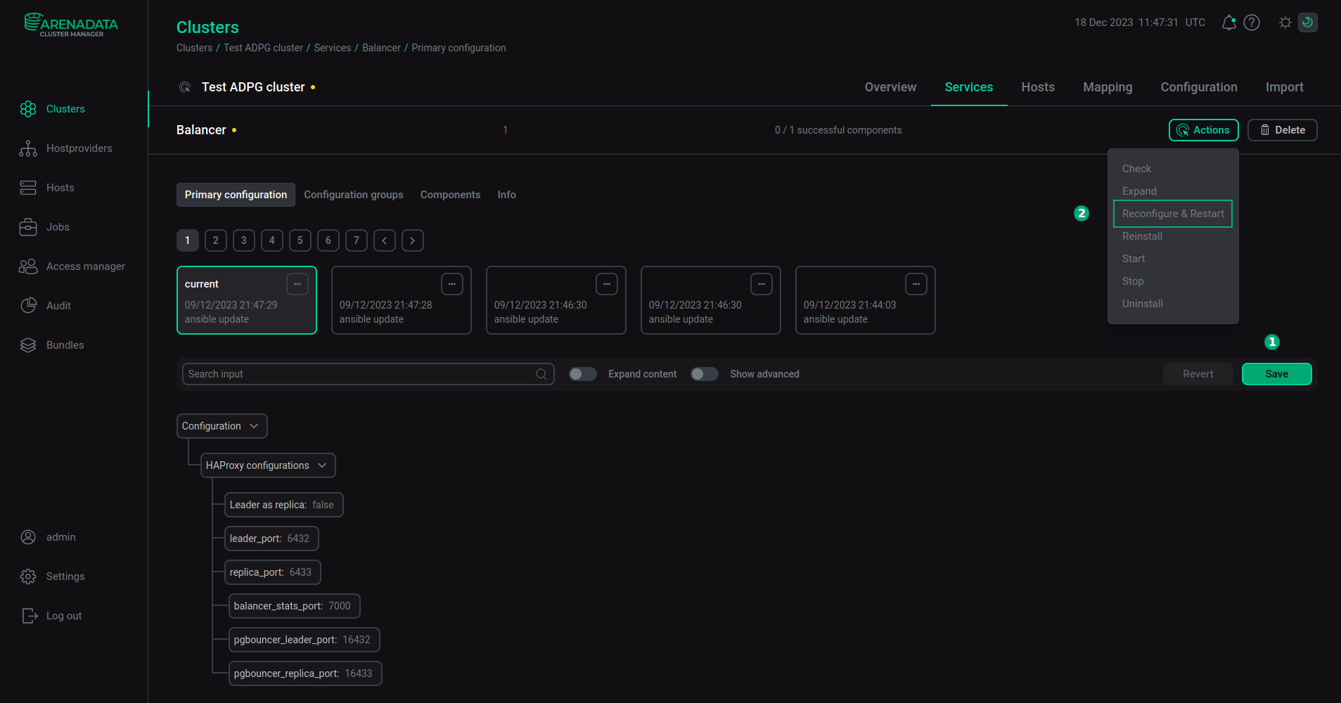Viewport: 1341px width, 703px height.
Task: Click the Log out icon
Action: pos(30,616)
